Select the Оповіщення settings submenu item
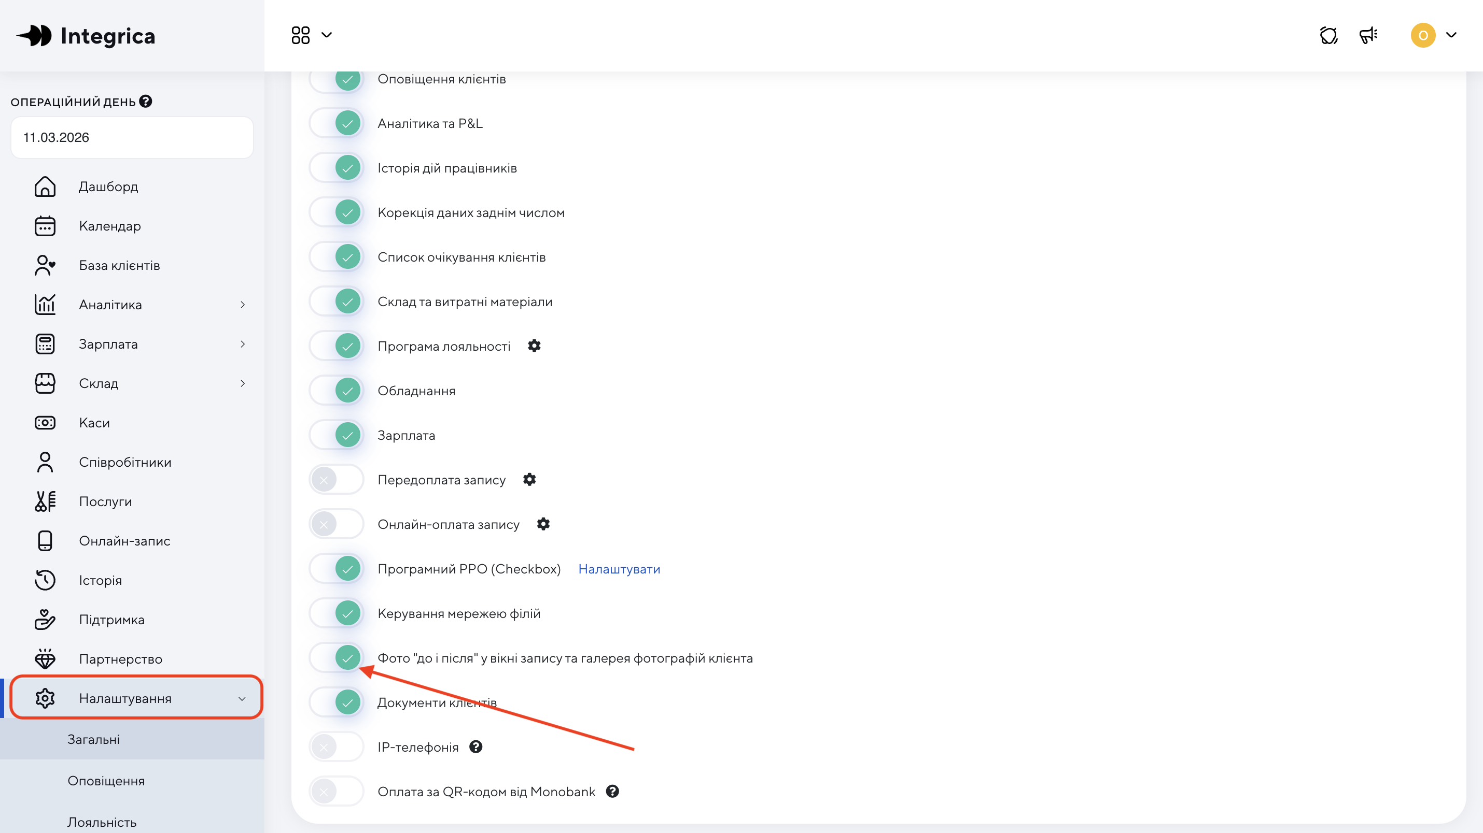Viewport: 1483px width, 833px height. coord(106,781)
